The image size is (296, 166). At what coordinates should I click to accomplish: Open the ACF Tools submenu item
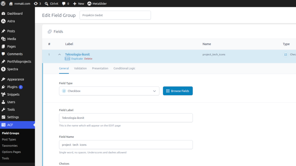pyautogui.click(x=5, y=158)
